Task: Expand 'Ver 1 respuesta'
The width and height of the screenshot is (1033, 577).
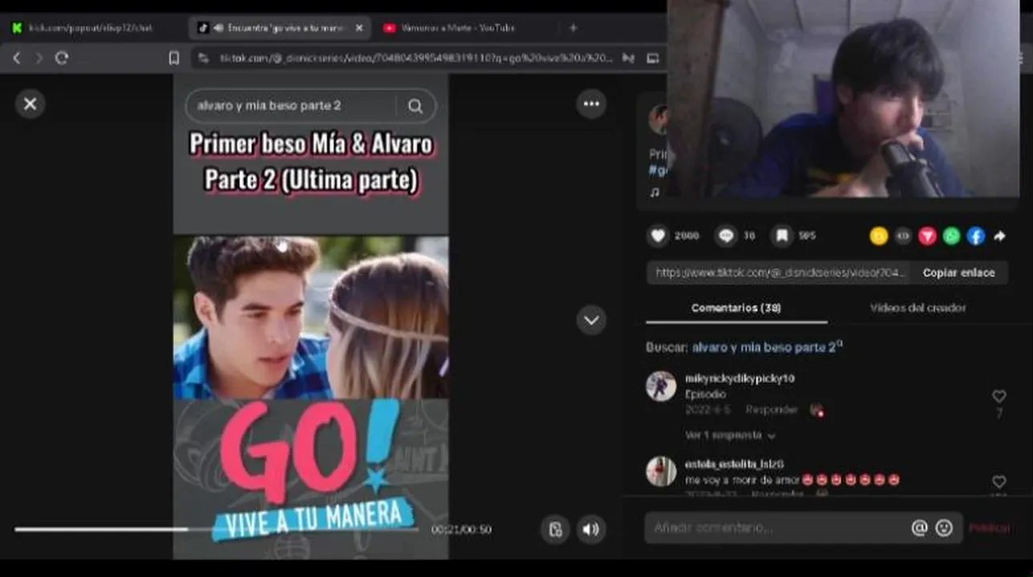Action: pyautogui.click(x=730, y=435)
